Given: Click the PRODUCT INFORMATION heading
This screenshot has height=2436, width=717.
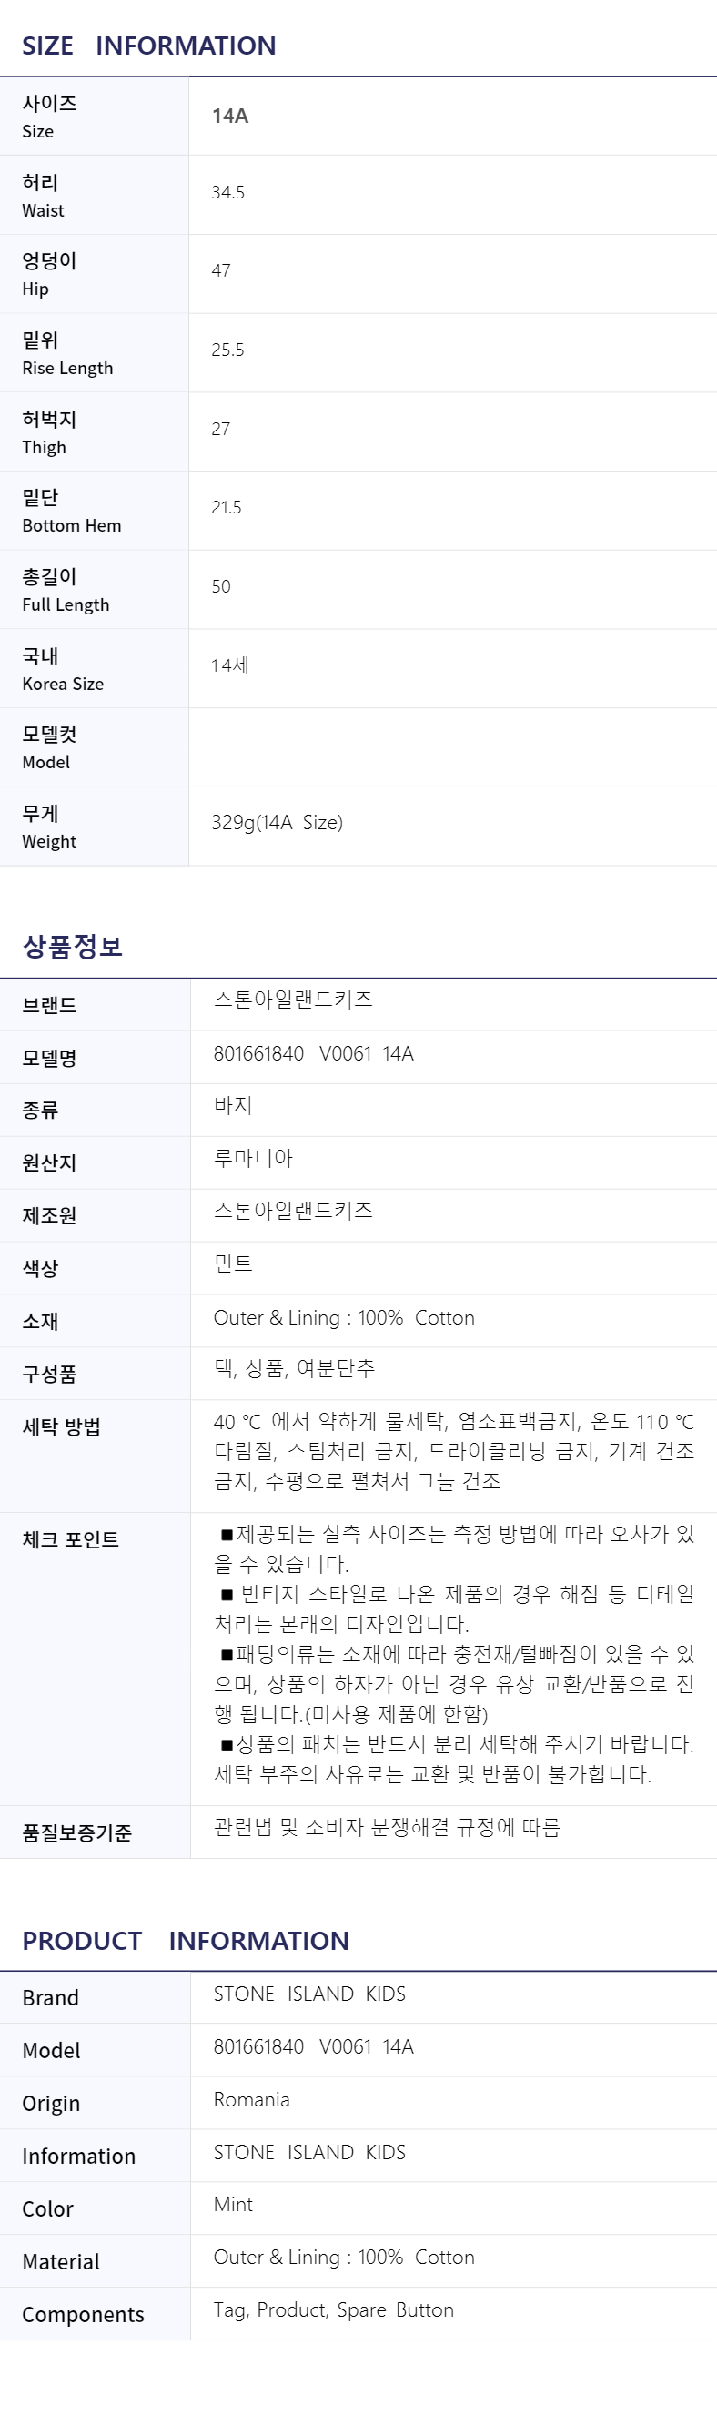Looking at the screenshot, I should click(185, 1941).
